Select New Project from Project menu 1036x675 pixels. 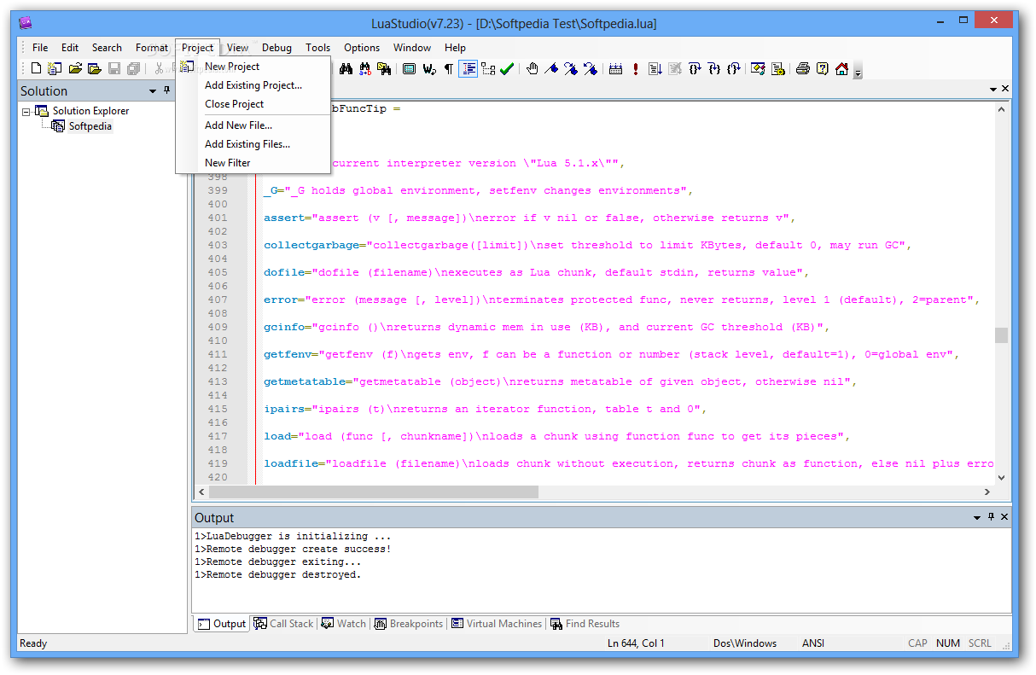pyautogui.click(x=253, y=67)
